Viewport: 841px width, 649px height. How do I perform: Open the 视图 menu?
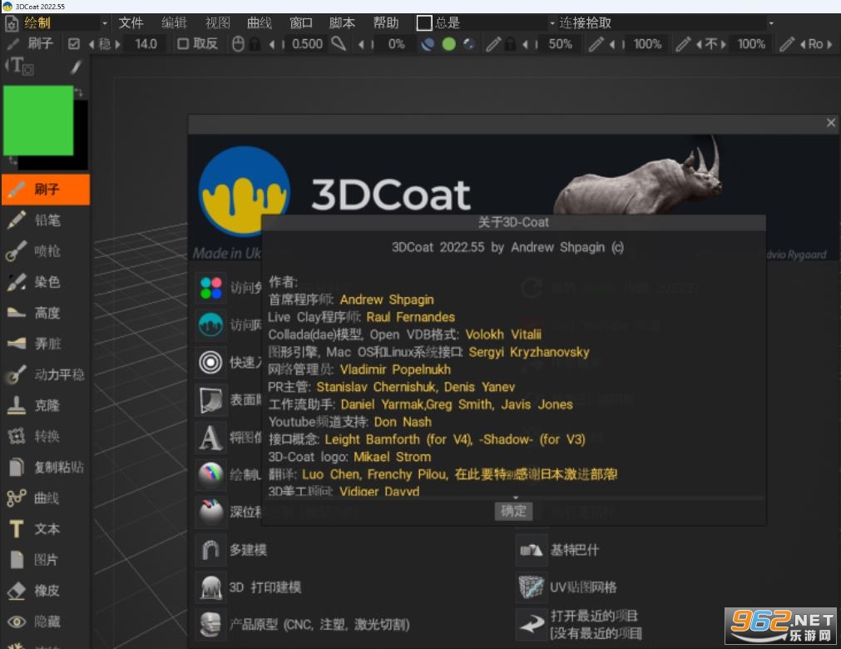click(x=217, y=23)
